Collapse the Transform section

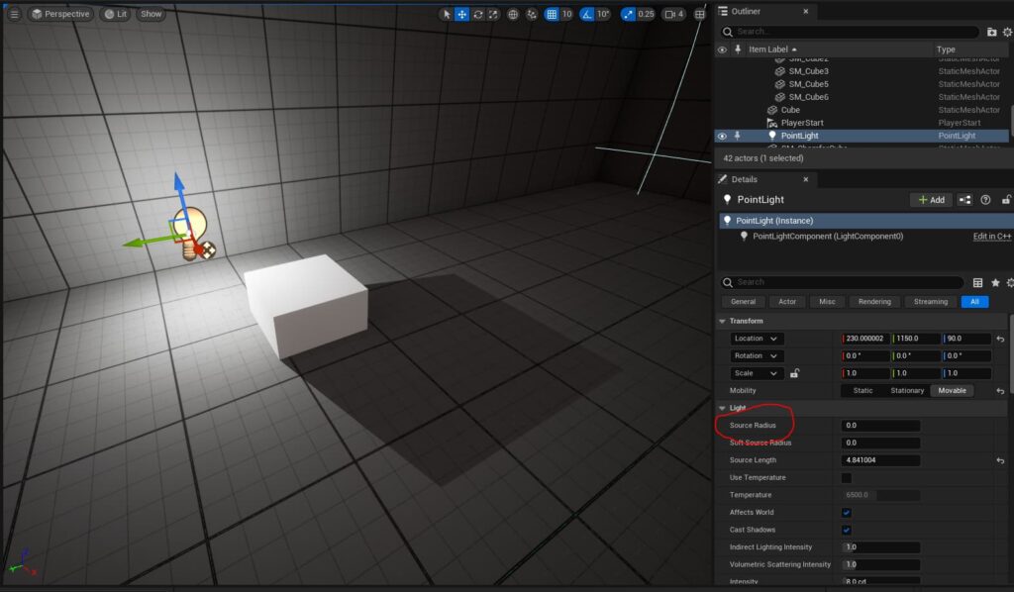722,320
